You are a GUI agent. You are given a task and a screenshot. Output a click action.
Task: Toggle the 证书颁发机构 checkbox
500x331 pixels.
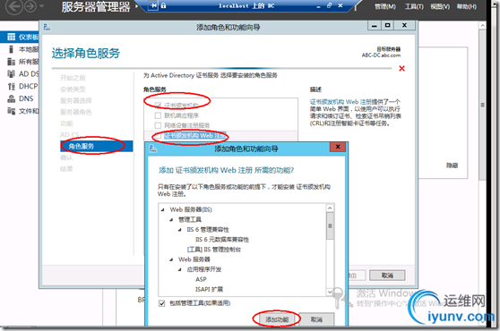[x=158, y=105]
